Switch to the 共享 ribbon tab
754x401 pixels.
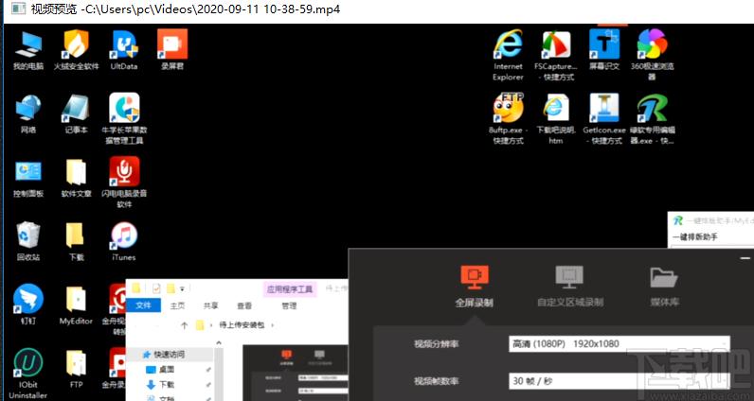[210, 305]
